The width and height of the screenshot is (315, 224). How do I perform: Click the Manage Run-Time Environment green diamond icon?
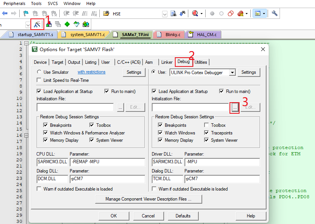[x=67, y=24]
